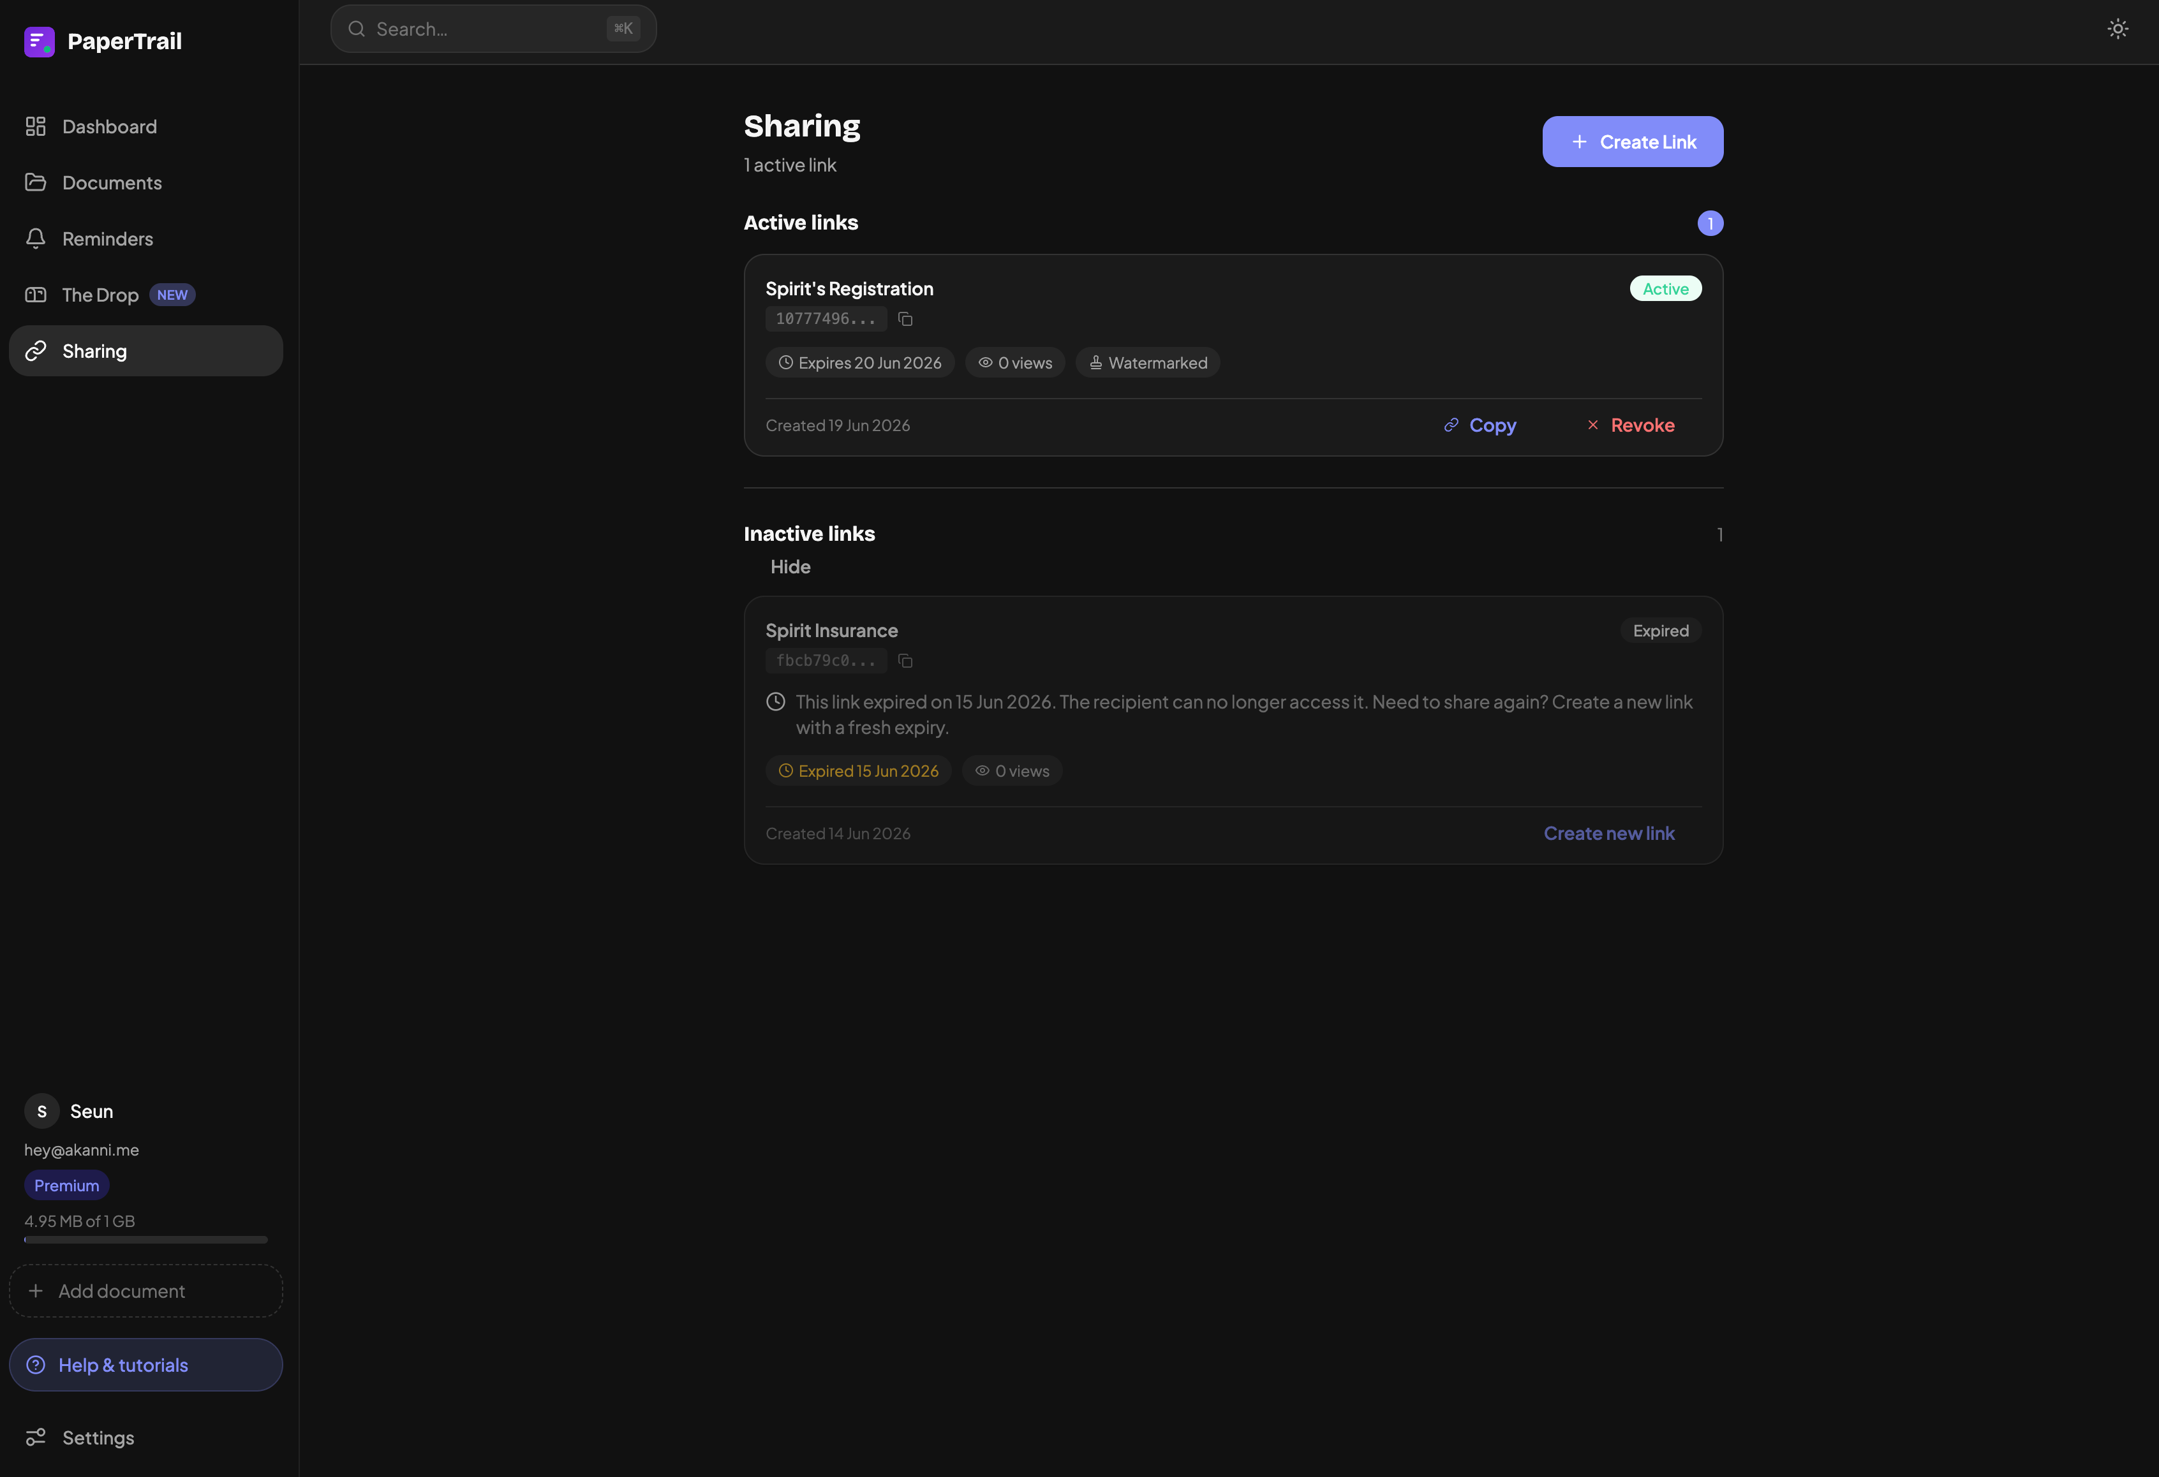Image resolution: width=2159 pixels, height=1477 pixels.
Task: Click the Expires 20 Jun 2026 chip
Action: click(x=859, y=363)
